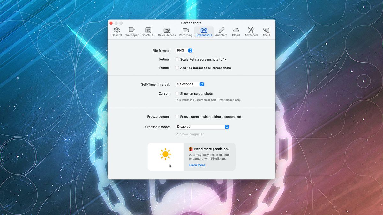This screenshot has height=215, width=383.
Task: Open the 5 Seconds self-timer dropdown
Action: tap(190, 84)
